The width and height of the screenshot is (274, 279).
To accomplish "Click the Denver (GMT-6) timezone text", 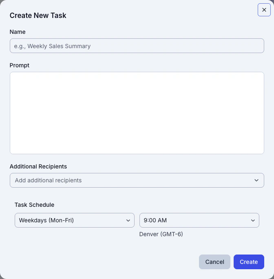I will [161, 234].
